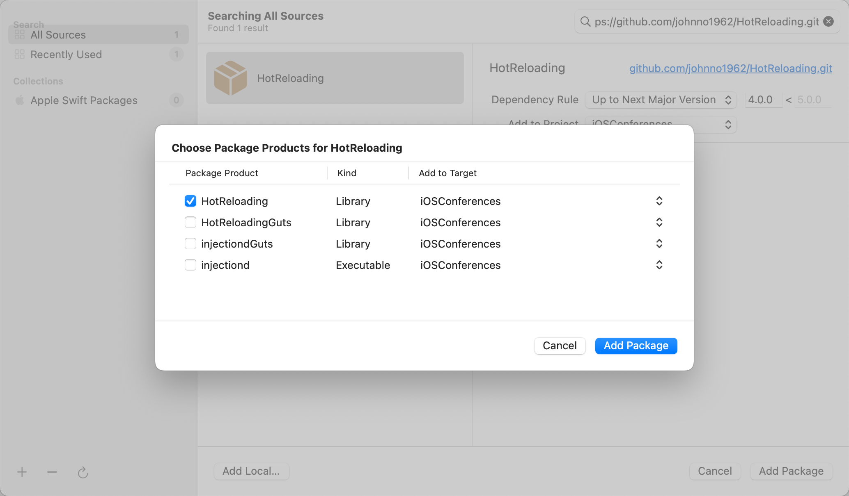Viewport: 849px width, 496px height.
Task: Refresh package collections
Action: point(83,472)
